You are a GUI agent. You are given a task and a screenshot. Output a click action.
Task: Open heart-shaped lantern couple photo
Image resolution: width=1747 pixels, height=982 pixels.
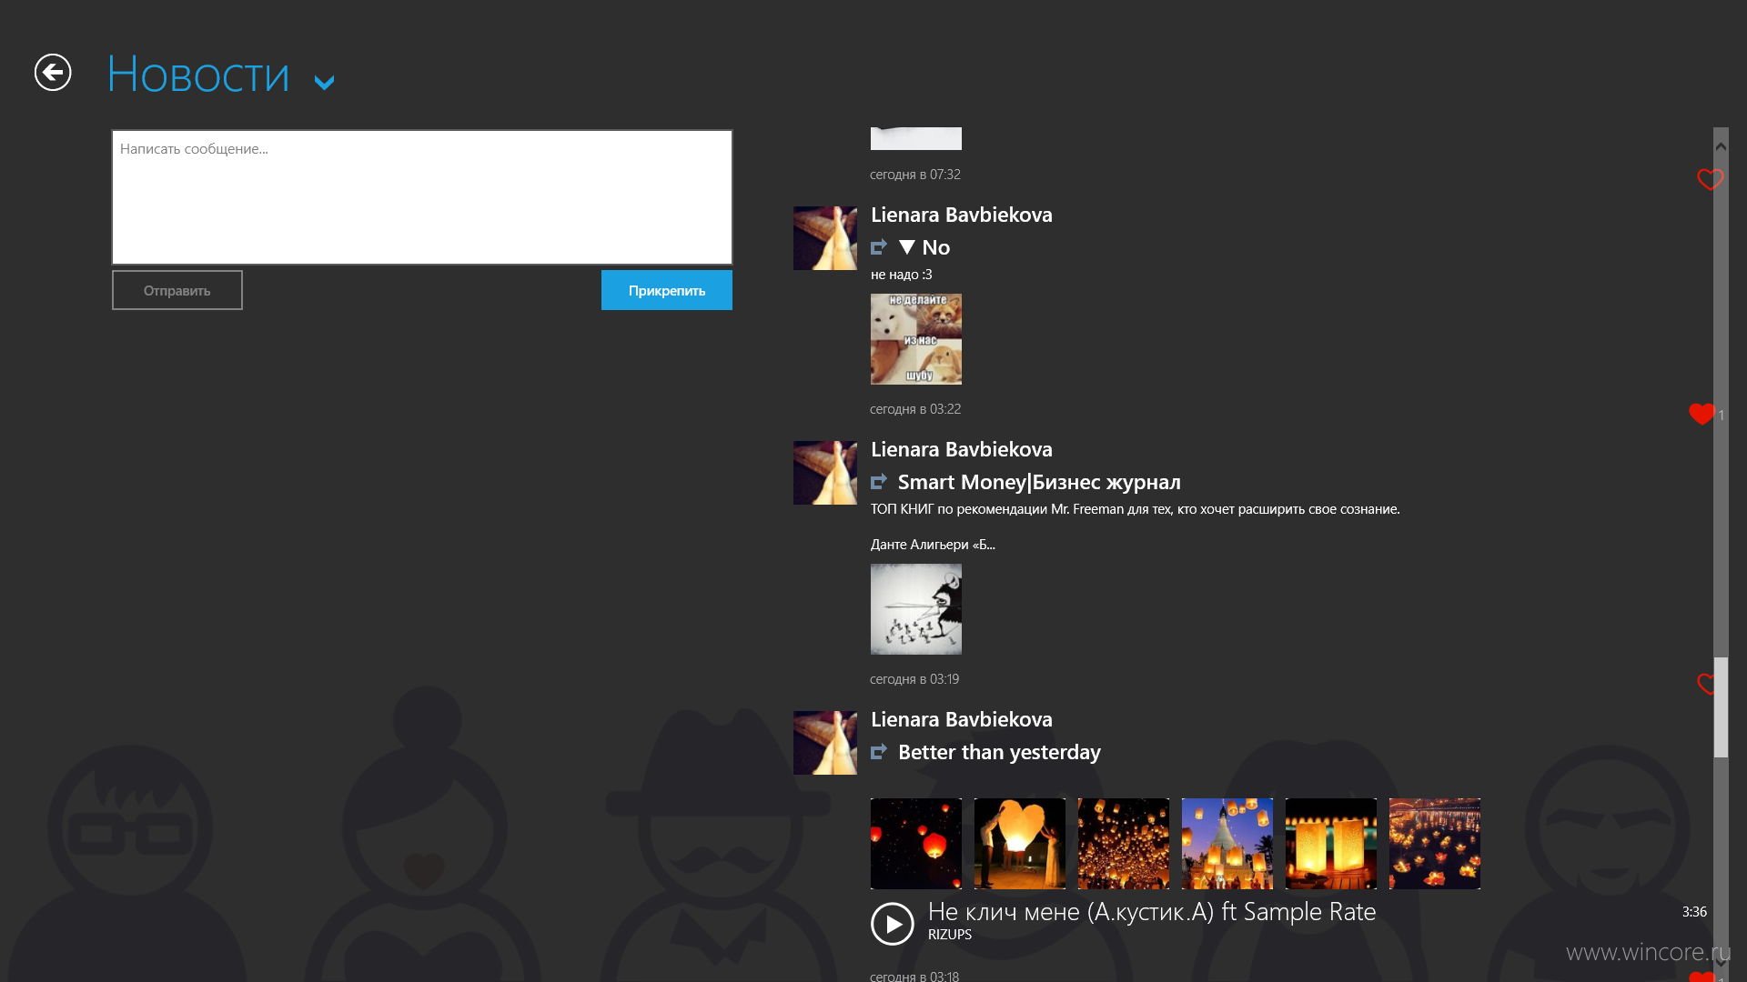coord(1020,844)
